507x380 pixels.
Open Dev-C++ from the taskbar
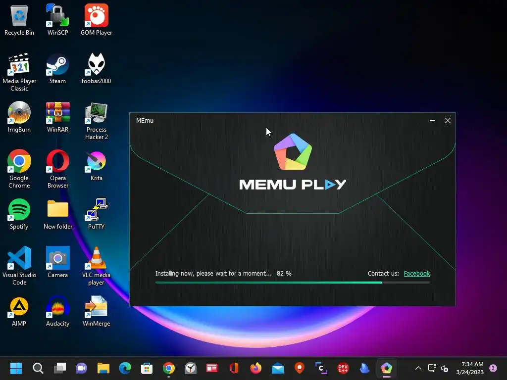[x=343, y=368]
